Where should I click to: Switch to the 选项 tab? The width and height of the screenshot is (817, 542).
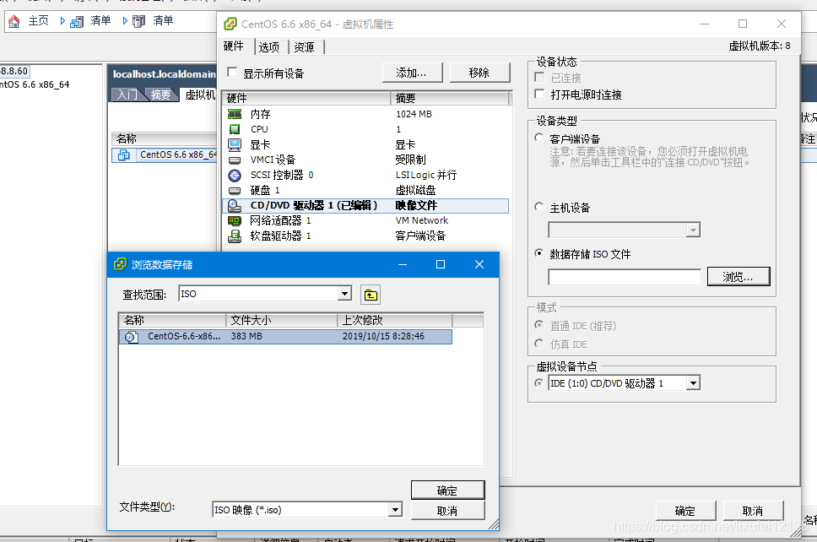coord(270,46)
